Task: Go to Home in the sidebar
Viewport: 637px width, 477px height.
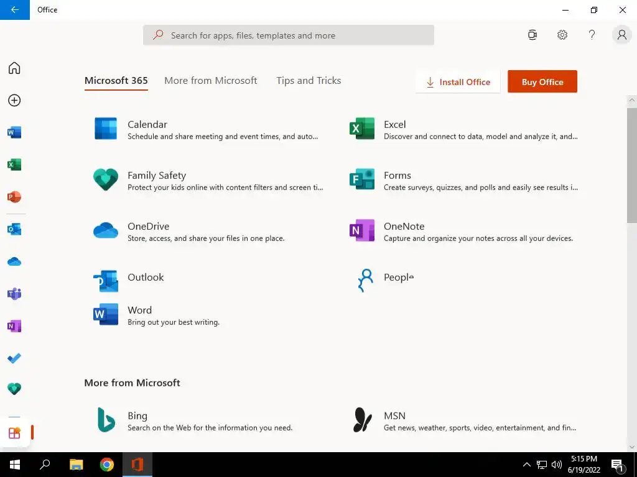Action: point(14,68)
